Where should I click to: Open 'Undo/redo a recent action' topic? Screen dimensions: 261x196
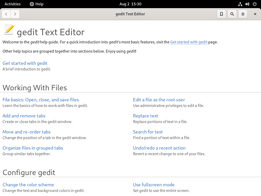click(x=159, y=148)
